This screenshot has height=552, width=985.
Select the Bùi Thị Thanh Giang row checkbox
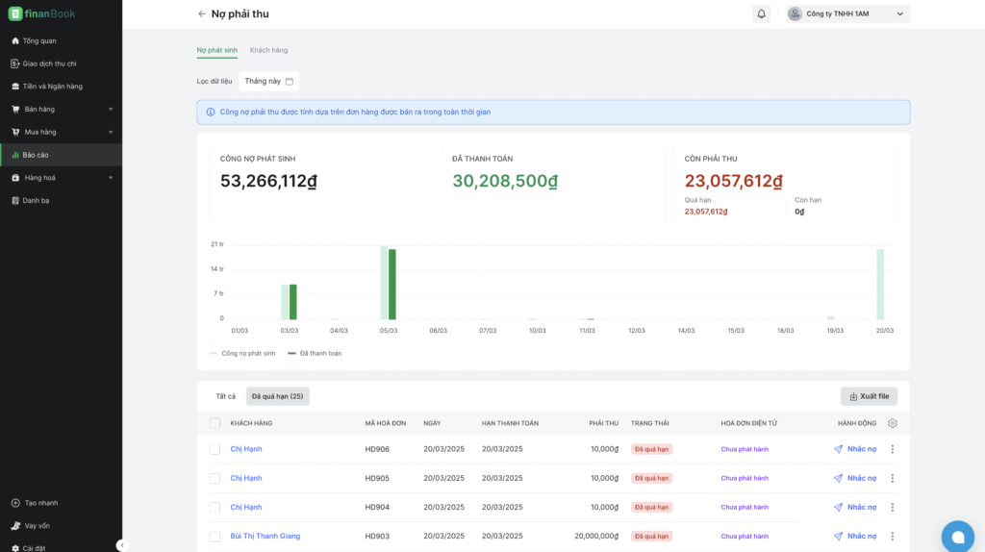click(x=215, y=537)
